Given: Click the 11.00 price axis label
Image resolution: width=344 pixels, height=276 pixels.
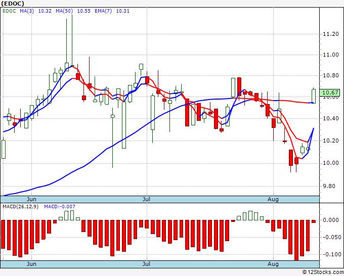Looking at the screenshot, I should [x=331, y=55].
